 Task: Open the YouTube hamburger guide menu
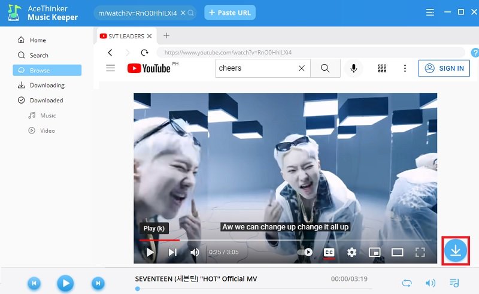tap(110, 68)
